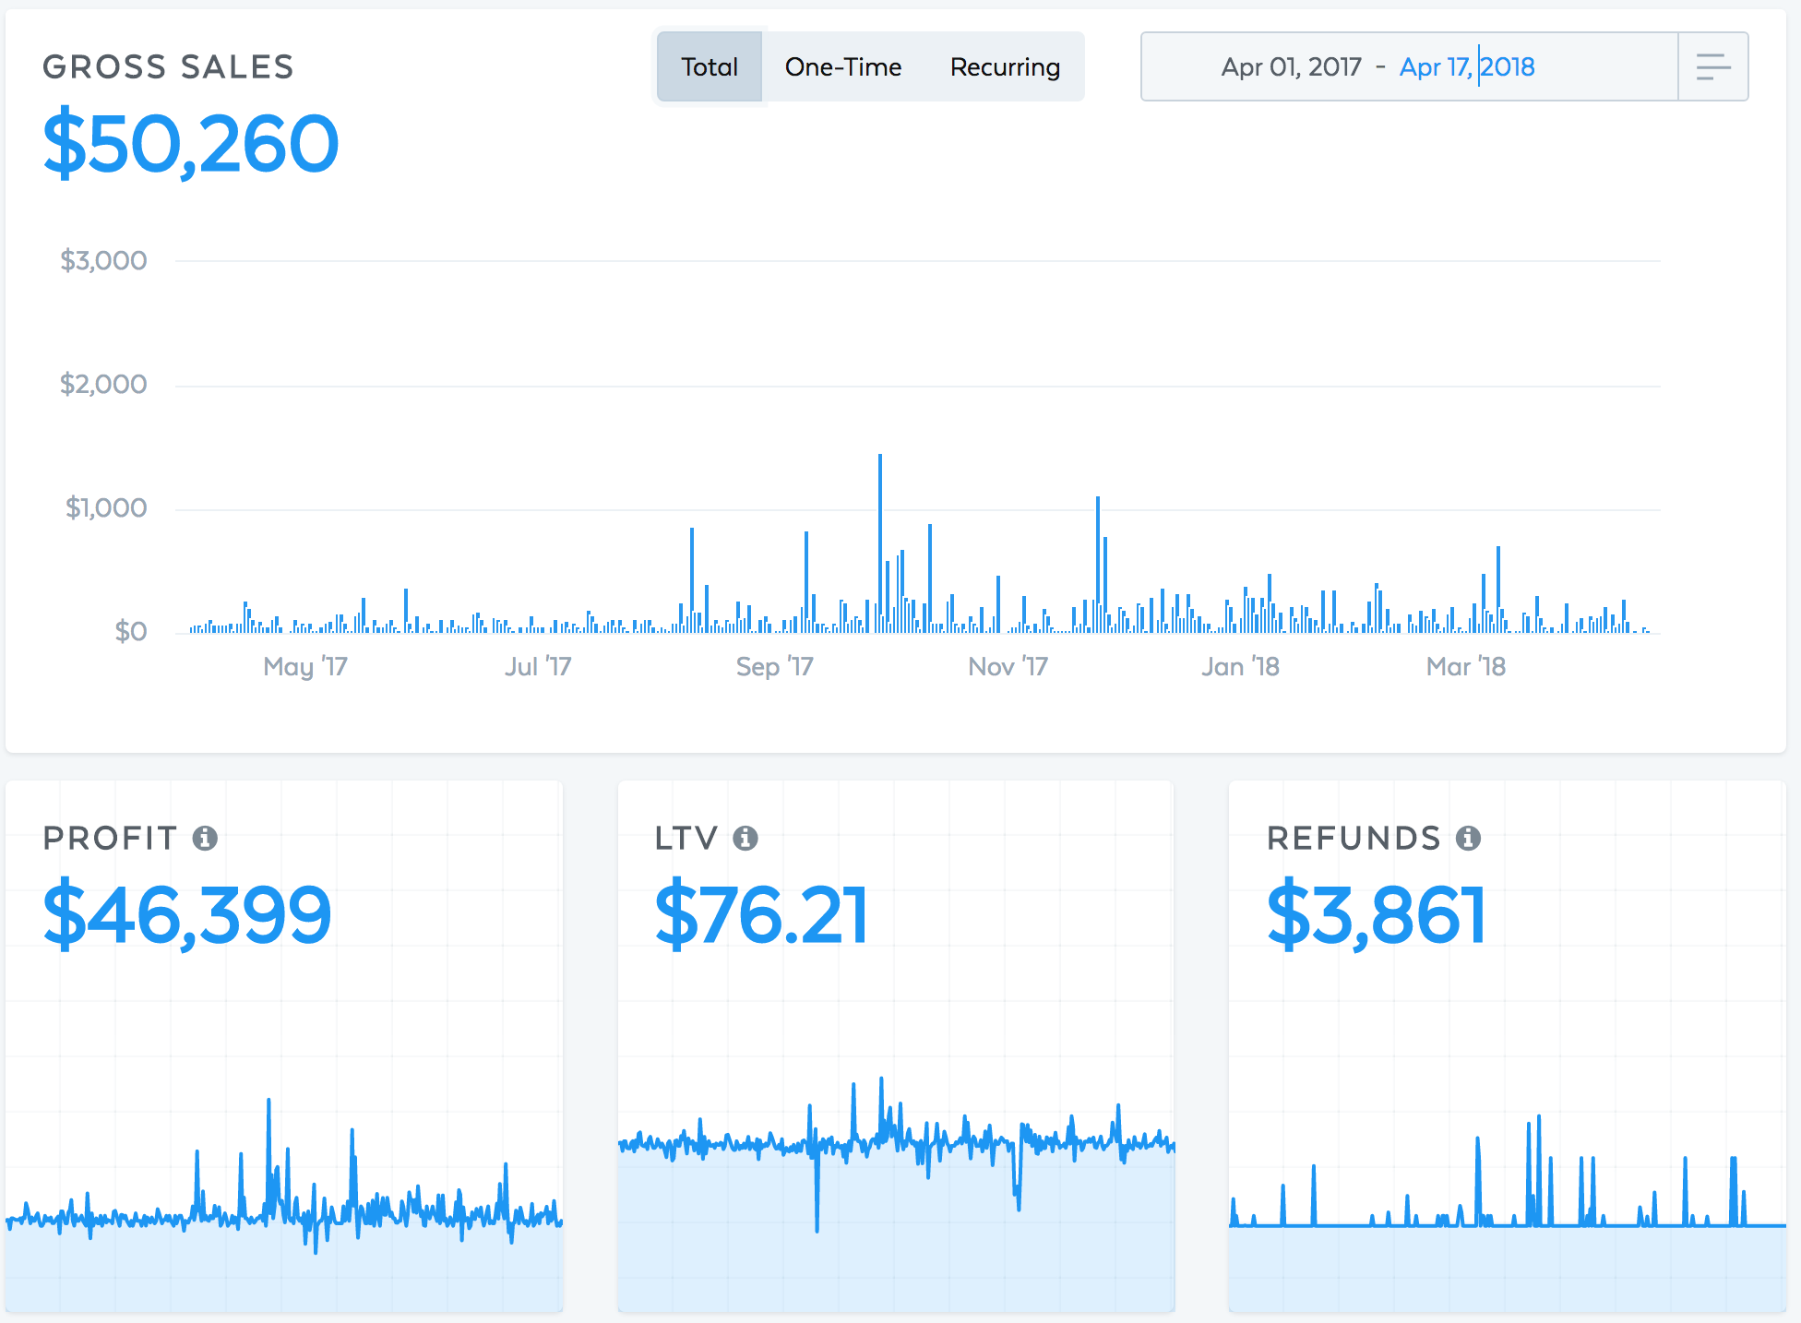Show the Profit info tooltip icon

(205, 838)
